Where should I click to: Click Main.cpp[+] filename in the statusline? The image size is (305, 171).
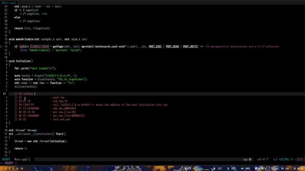click(x=22, y=160)
